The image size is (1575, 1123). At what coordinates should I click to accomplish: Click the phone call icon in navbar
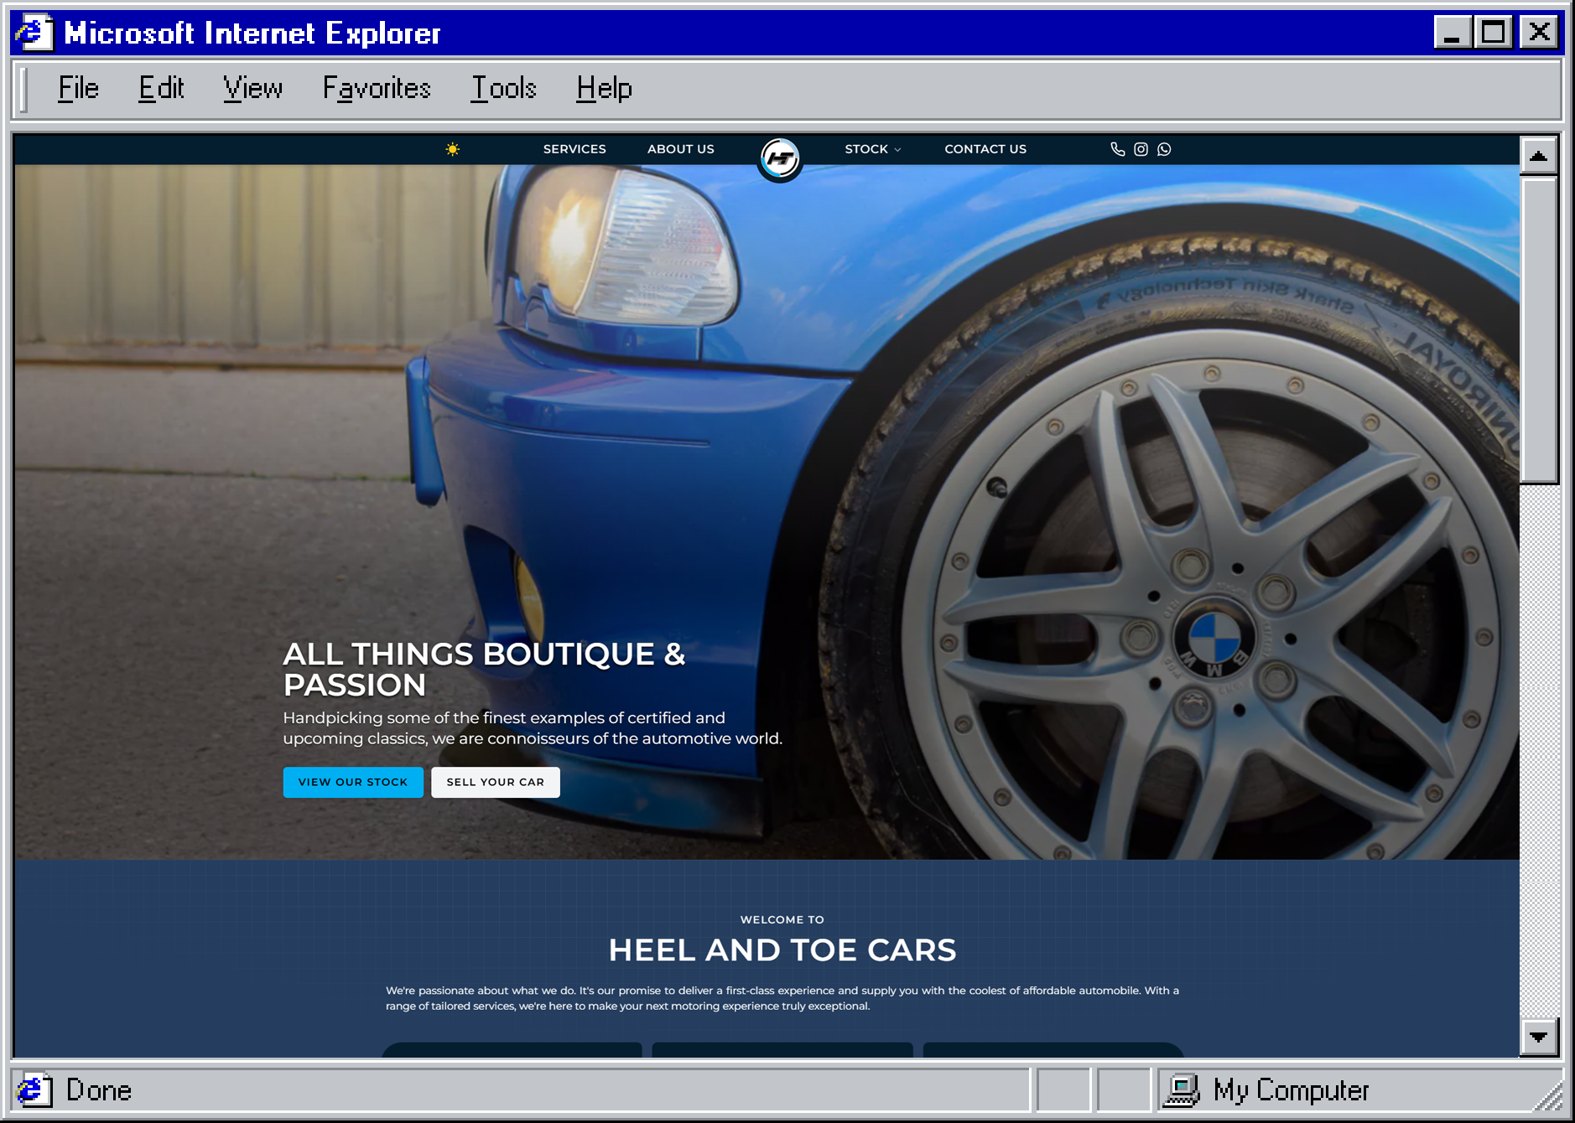click(x=1117, y=149)
